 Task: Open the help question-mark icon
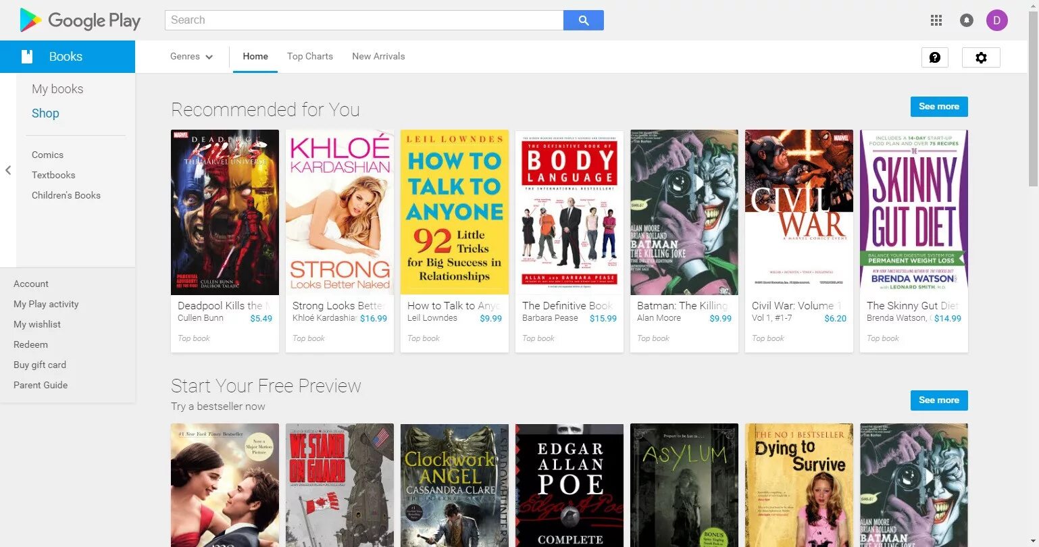934,57
